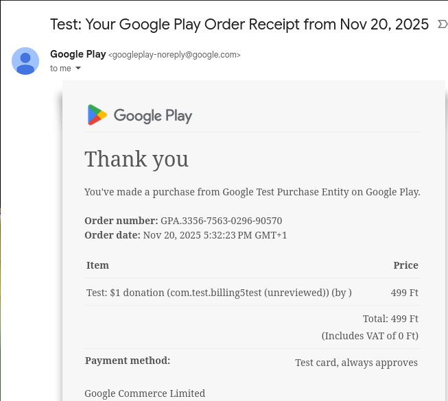The width and height of the screenshot is (448, 401).
Task: Expand recipient details arrow next to "to me"
Action: pos(78,69)
